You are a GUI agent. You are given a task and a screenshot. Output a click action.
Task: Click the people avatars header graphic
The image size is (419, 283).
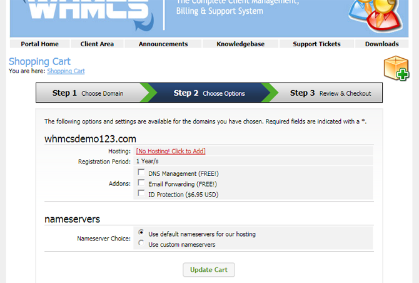(x=376, y=16)
